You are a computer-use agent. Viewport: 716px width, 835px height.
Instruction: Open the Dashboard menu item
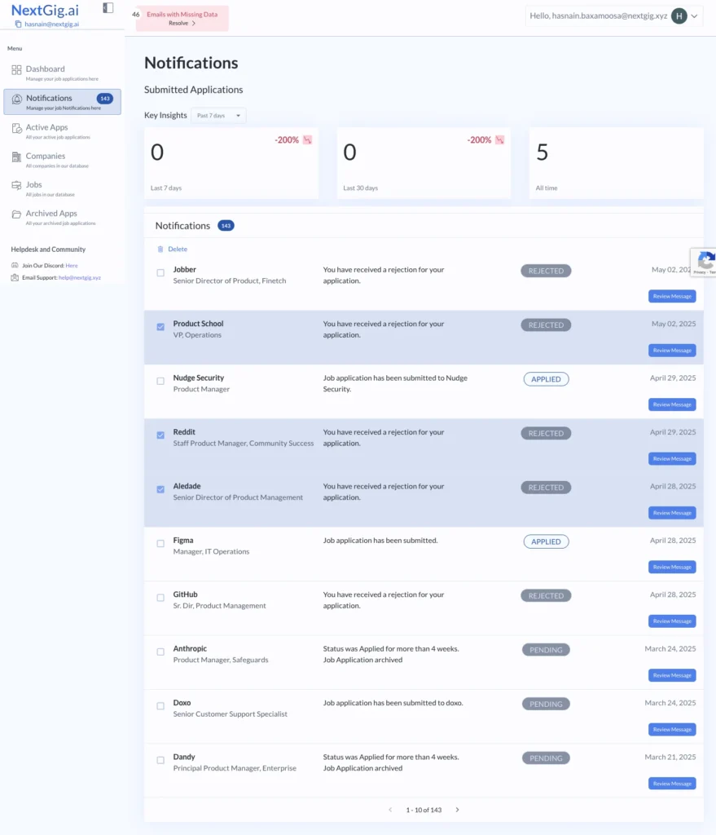coord(62,73)
